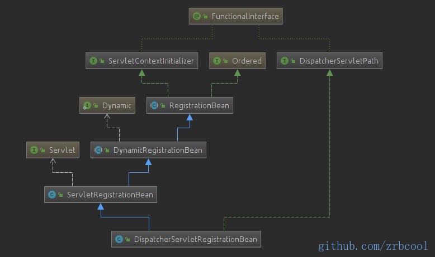Click the Ordered interface icon
The height and width of the screenshot is (257, 435).
[216, 61]
